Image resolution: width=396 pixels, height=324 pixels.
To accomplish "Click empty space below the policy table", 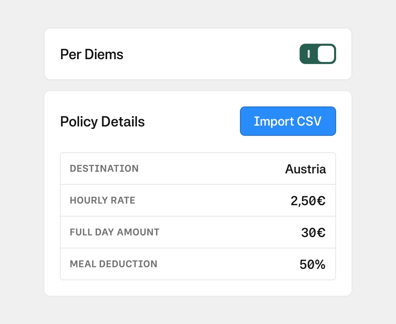I will (198, 288).
